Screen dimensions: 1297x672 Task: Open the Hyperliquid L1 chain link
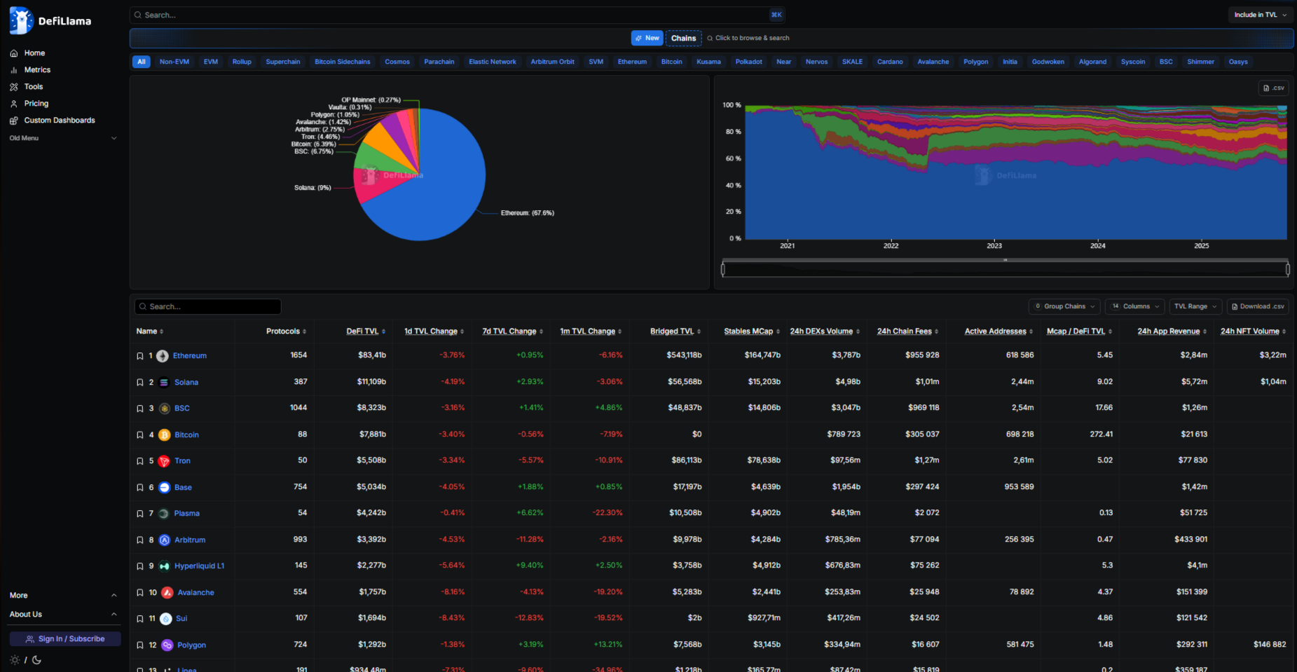pos(199,566)
